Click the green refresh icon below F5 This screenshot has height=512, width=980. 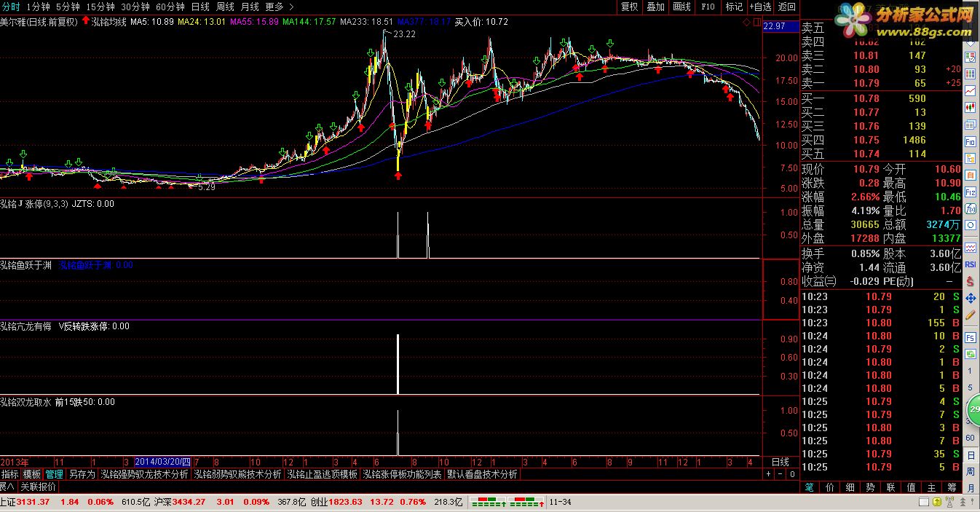970,354
